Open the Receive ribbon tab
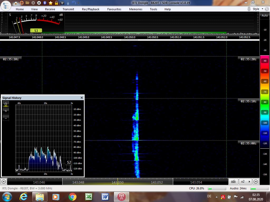The image size is (270, 202). coord(50,9)
